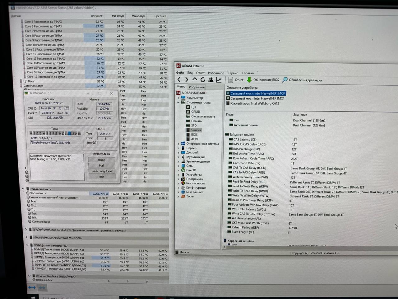The height and width of the screenshot is (299, 398).
Task: Click Exit button in TestMem5
Action: [x=102, y=177]
